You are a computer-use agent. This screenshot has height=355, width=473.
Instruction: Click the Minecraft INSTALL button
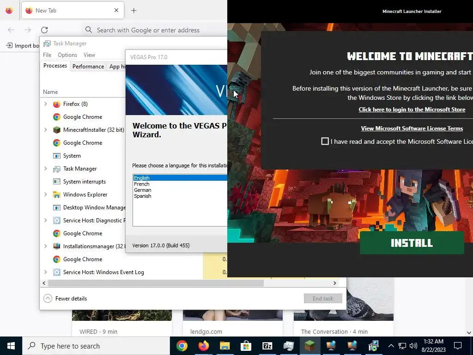coord(412,243)
